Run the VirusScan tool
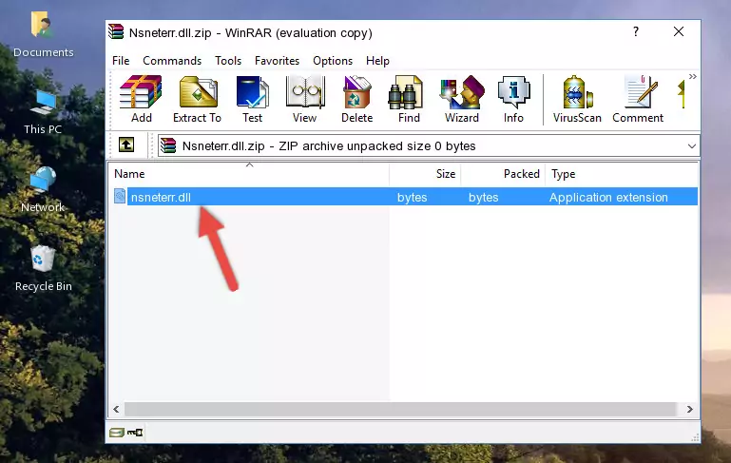The width and height of the screenshot is (731, 463). (x=577, y=99)
